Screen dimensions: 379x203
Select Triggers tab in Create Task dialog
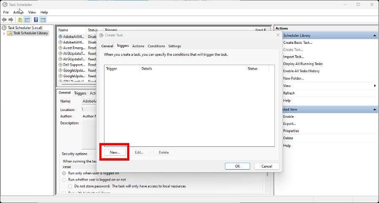click(x=123, y=46)
